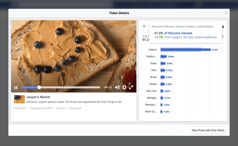238x146 pixels.
Task: Mute the video volume speaker icon
Action: coord(117,87)
